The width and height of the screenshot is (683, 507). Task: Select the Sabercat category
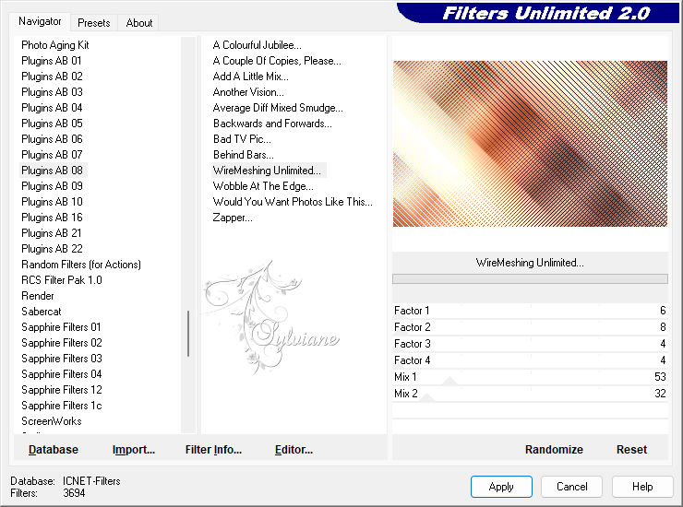click(42, 312)
